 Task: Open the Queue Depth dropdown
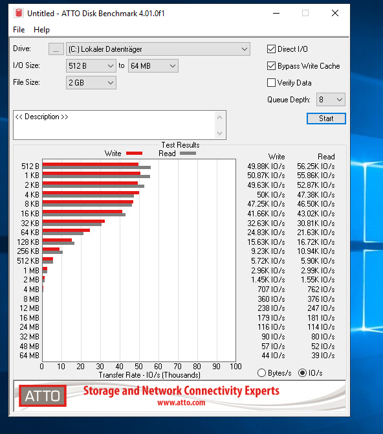(x=331, y=99)
